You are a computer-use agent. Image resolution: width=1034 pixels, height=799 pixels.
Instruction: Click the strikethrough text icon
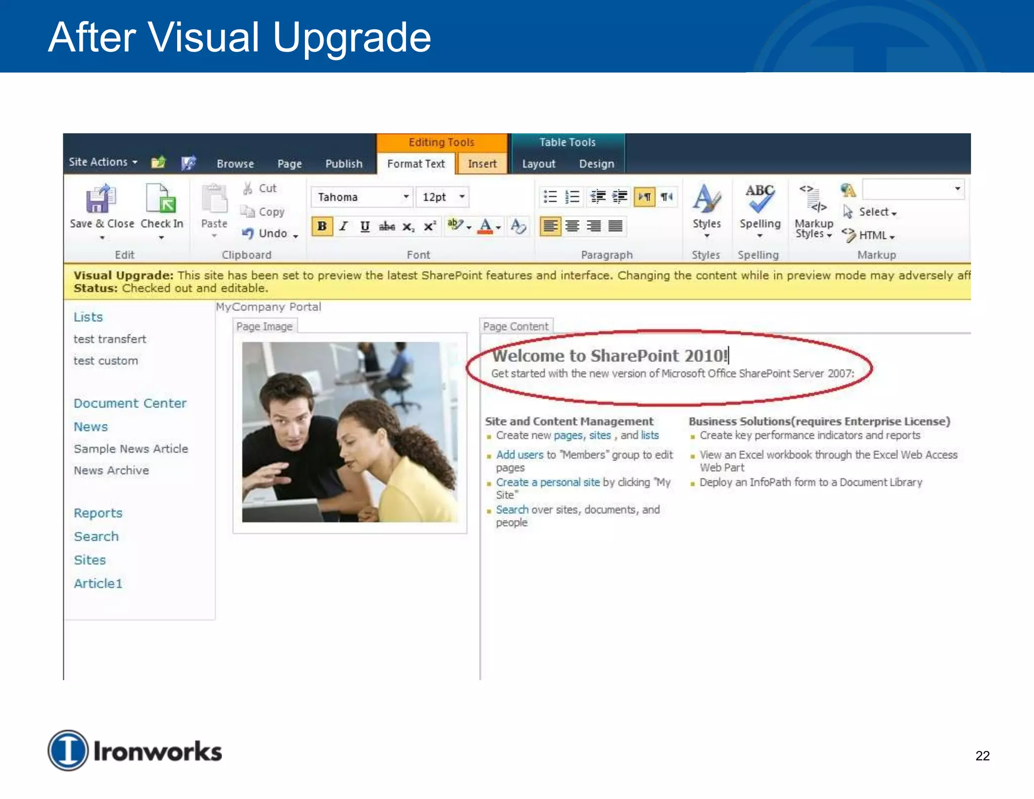pos(387,226)
